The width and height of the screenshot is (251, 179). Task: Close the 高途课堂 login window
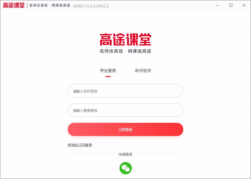[x=244, y=5]
